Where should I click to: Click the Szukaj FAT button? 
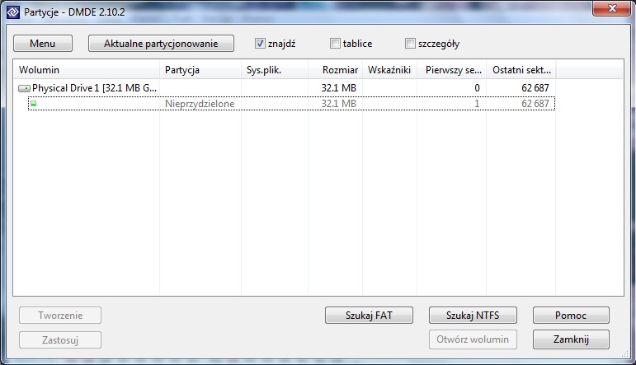369,316
